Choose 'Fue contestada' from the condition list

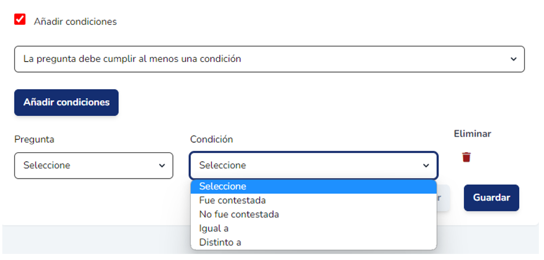(x=232, y=200)
